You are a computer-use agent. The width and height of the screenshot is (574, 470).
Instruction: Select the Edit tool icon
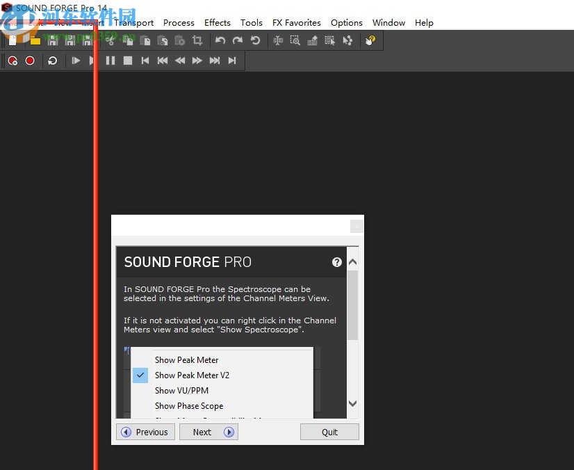pyautogui.click(x=278, y=40)
